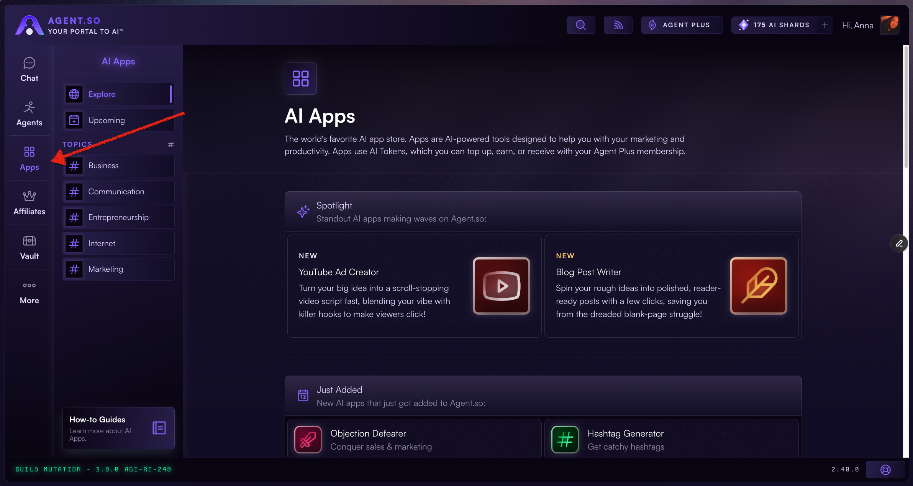Filter by the Entrepreneurship topic
This screenshot has height=486, width=913.
coord(118,217)
